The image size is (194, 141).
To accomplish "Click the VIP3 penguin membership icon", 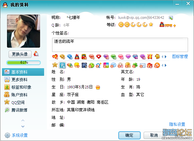I will (166, 25).
